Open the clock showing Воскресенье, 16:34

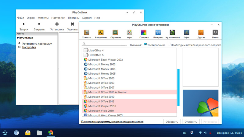point(229,133)
